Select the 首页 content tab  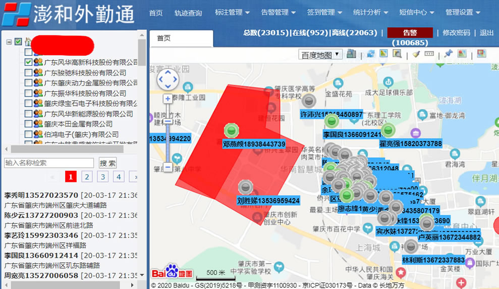tap(182, 38)
